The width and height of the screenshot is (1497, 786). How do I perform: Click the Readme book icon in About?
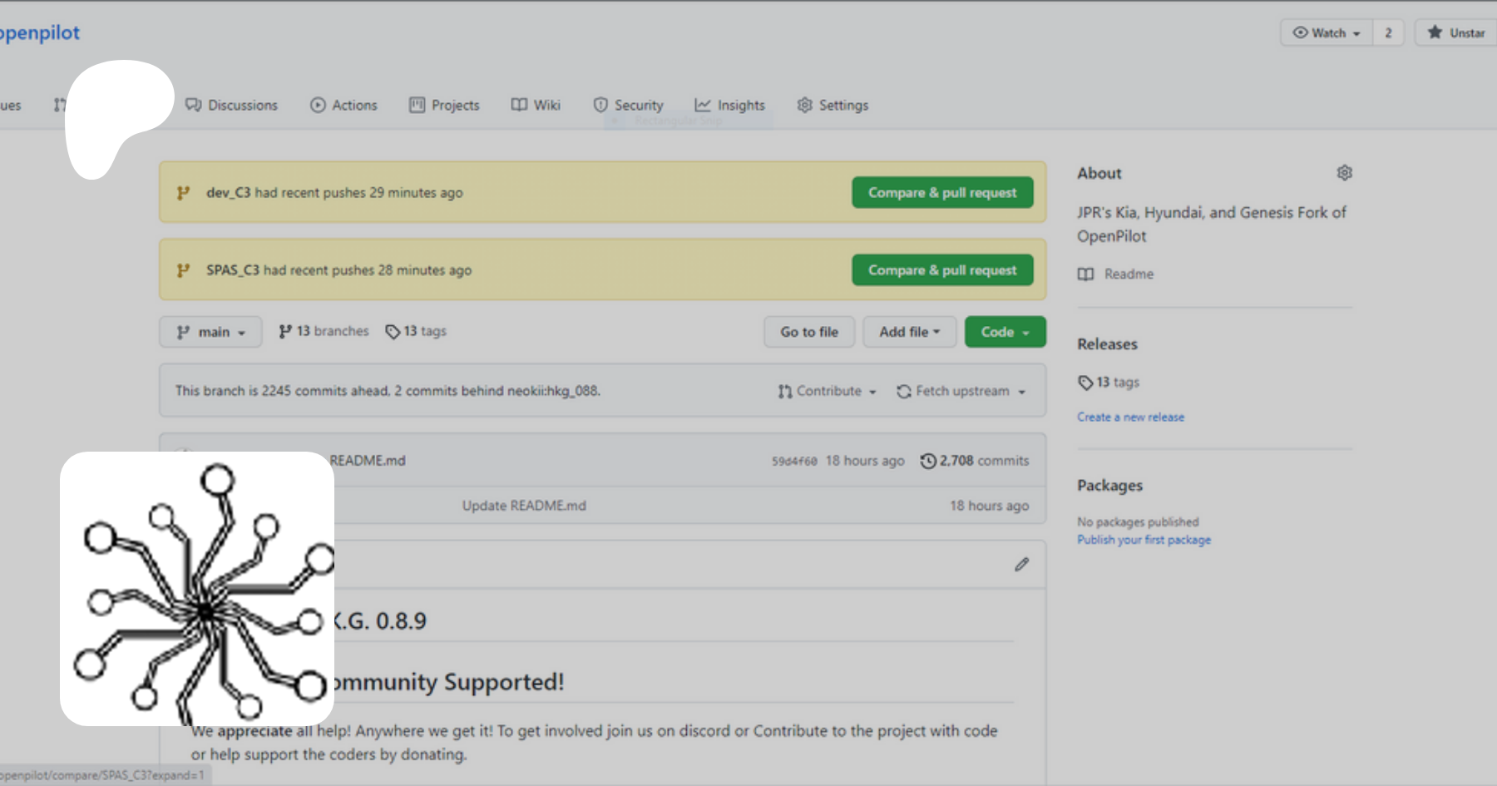1085,274
